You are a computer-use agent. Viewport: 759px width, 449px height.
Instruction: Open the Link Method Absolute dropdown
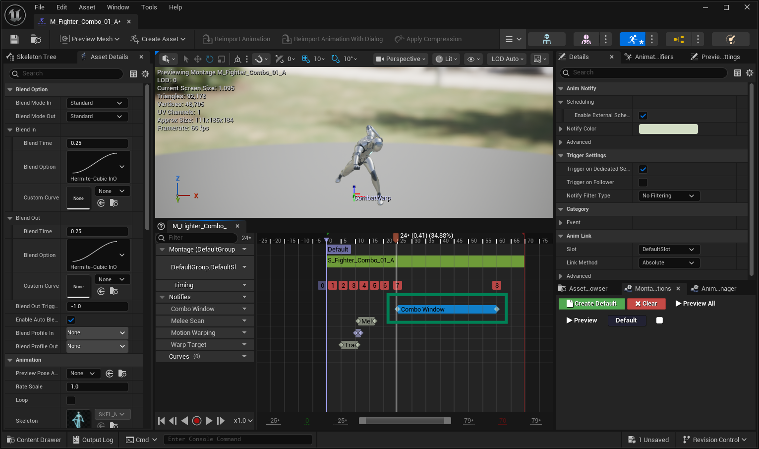(x=669, y=263)
